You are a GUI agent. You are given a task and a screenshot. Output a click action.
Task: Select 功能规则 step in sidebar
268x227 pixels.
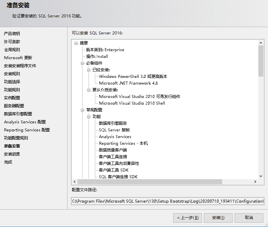tap(12, 90)
